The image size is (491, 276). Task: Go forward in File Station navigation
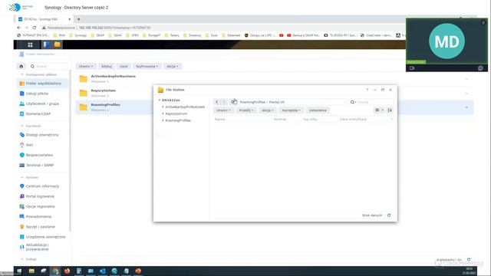click(224, 102)
